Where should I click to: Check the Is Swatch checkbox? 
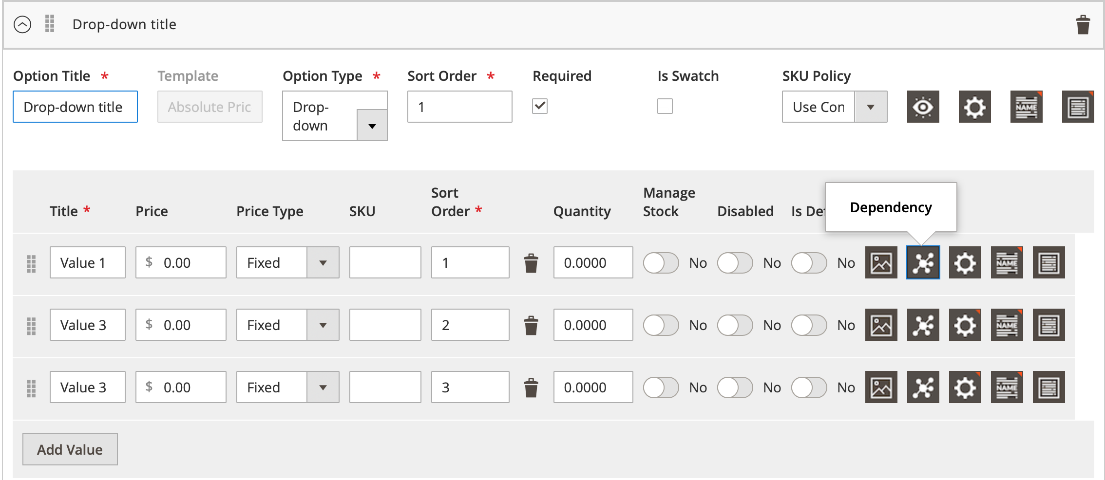(x=665, y=106)
